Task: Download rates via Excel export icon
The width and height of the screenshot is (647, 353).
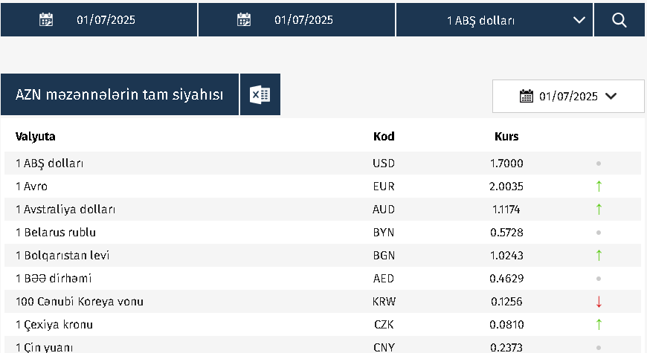Action: pos(260,94)
